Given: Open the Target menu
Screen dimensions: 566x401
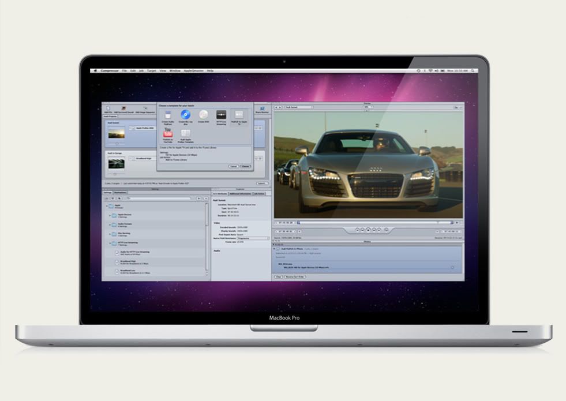Looking at the screenshot, I should (152, 71).
